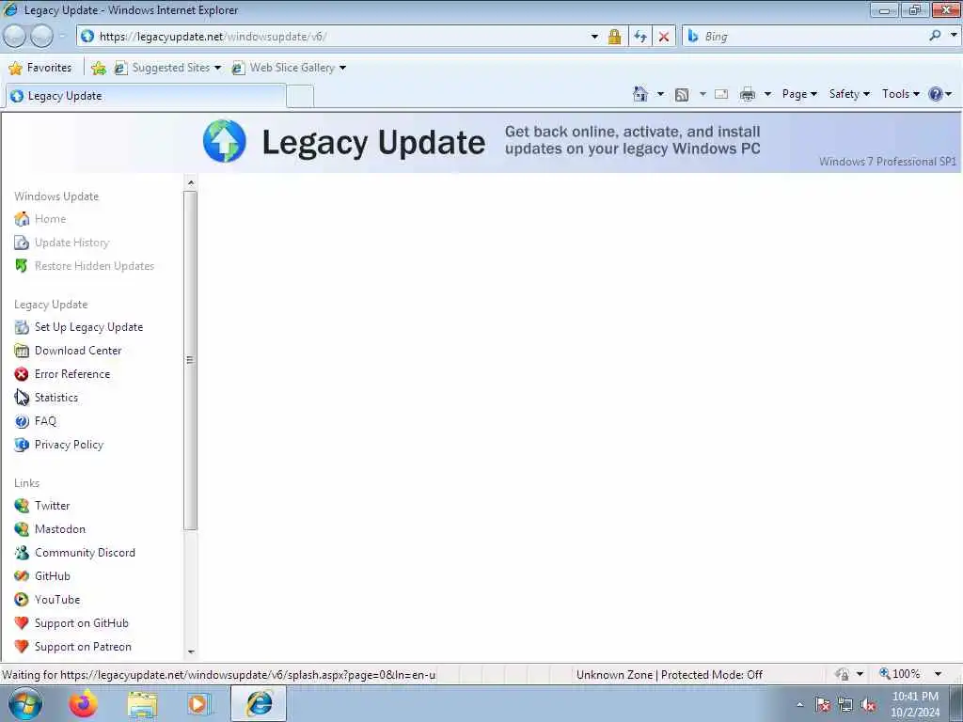Screen dimensions: 963x722
Task: Open the Set Up Legacy Update link
Action: [x=89, y=327]
